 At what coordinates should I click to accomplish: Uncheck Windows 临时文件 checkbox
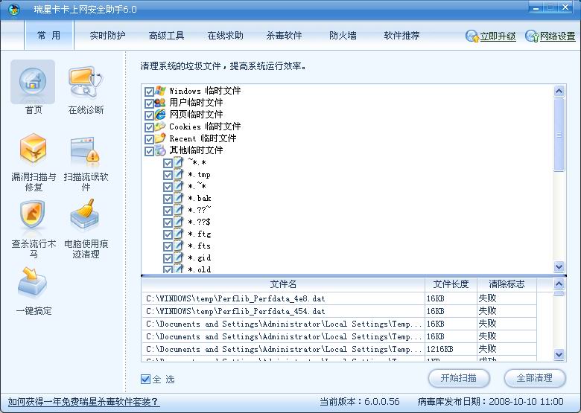tap(149, 92)
